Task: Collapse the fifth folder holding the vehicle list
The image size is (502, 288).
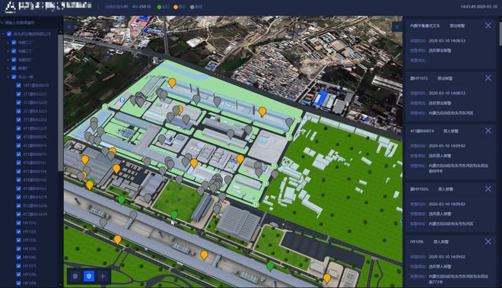Action: click(x=8, y=77)
